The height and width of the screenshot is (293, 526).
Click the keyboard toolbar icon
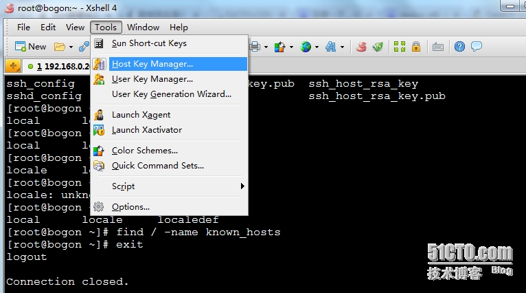pyautogui.click(x=438, y=47)
